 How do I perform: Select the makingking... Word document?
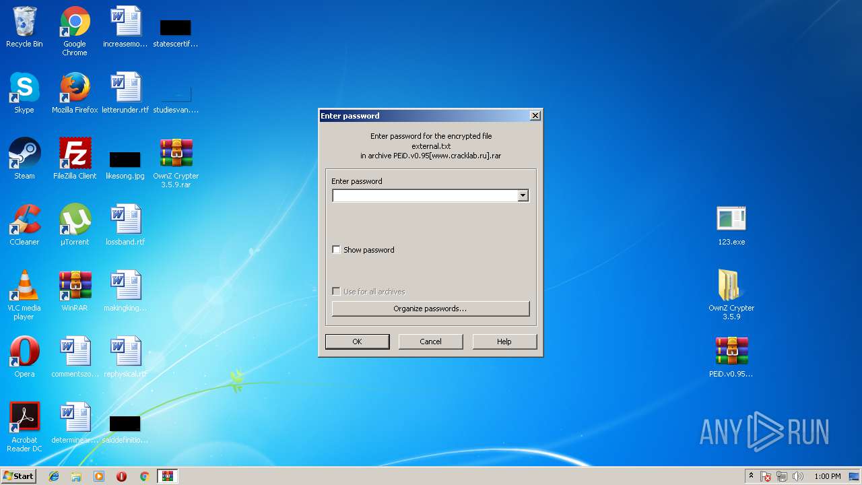(x=125, y=292)
